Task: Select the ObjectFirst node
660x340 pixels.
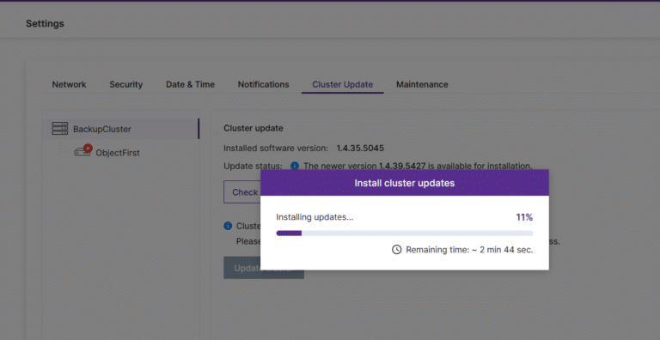Action: click(x=118, y=153)
